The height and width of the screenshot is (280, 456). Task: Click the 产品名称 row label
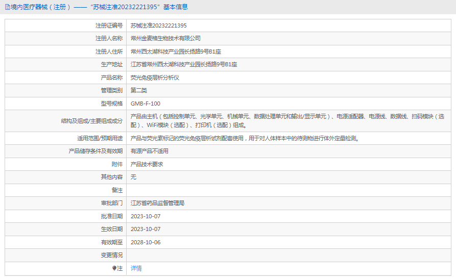pos(112,78)
